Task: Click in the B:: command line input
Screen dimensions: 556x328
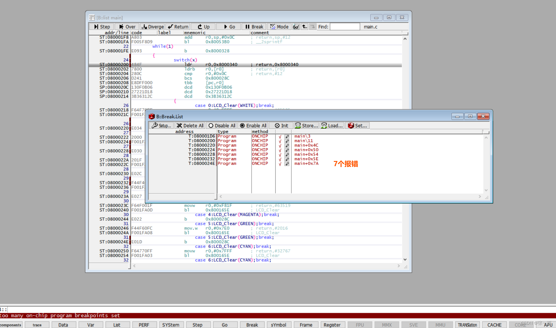Action: coord(282,310)
